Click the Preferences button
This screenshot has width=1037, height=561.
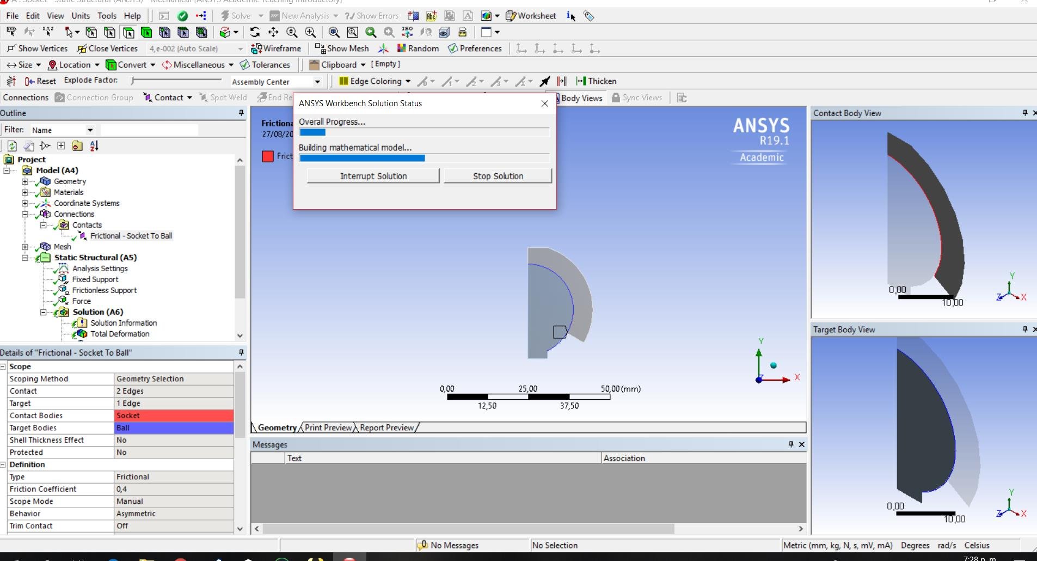coord(475,48)
